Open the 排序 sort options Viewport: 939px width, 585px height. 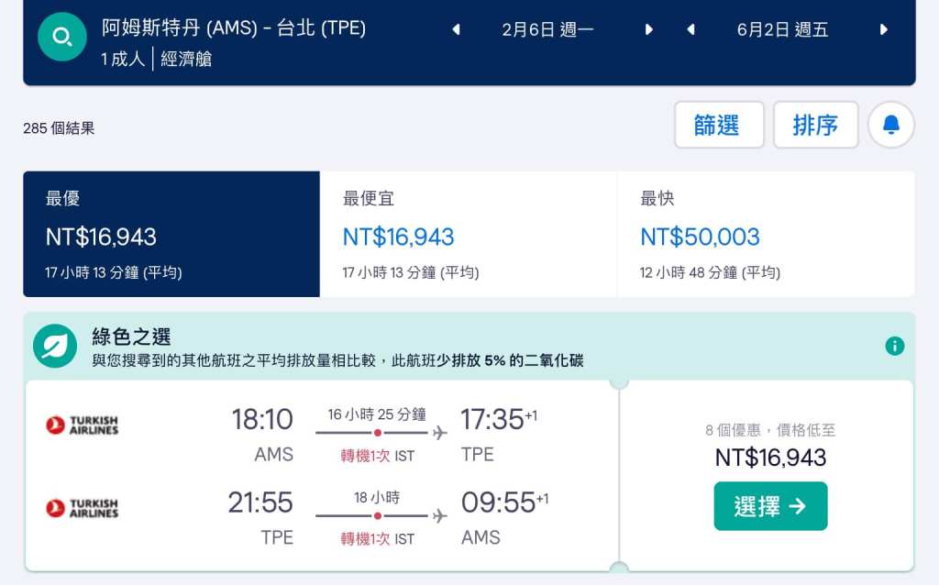815,125
